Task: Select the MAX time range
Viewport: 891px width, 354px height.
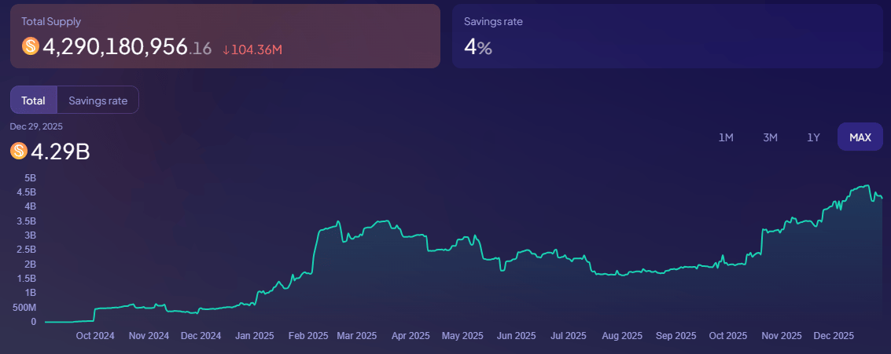Action: pyautogui.click(x=860, y=137)
